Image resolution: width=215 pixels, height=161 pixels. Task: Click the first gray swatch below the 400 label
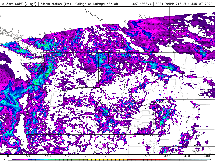coord(169,159)
